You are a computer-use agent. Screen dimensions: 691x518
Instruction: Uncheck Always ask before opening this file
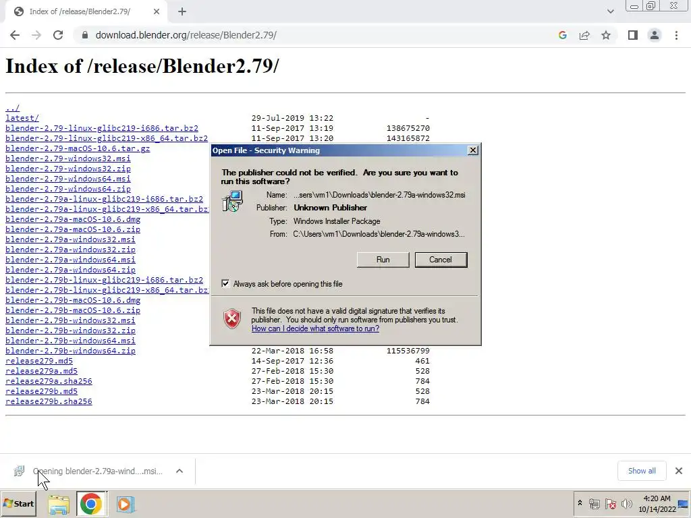[225, 284]
